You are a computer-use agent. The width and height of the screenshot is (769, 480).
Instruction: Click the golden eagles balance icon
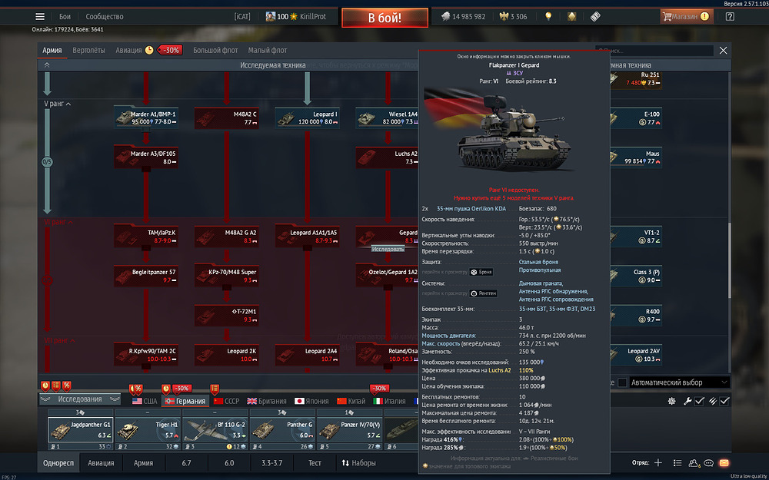click(x=503, y=17)
